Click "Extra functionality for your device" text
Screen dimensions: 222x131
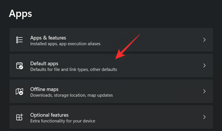[x=63, y=121]
